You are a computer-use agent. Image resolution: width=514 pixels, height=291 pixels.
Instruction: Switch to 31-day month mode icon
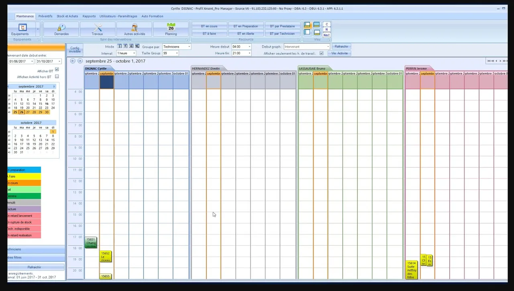(131, 47)
